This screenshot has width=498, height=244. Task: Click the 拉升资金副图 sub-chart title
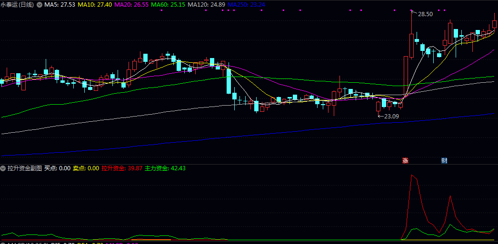point(25,168)
